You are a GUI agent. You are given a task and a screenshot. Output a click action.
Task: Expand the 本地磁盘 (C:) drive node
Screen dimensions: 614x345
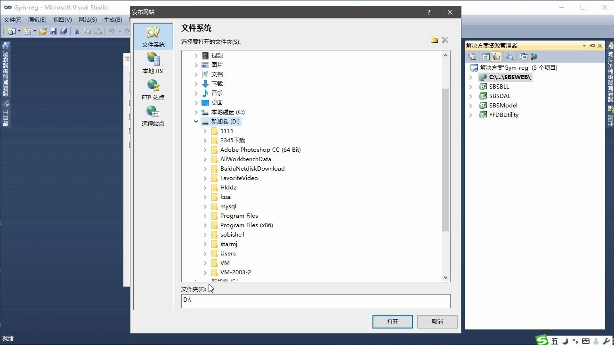point(196,112)
